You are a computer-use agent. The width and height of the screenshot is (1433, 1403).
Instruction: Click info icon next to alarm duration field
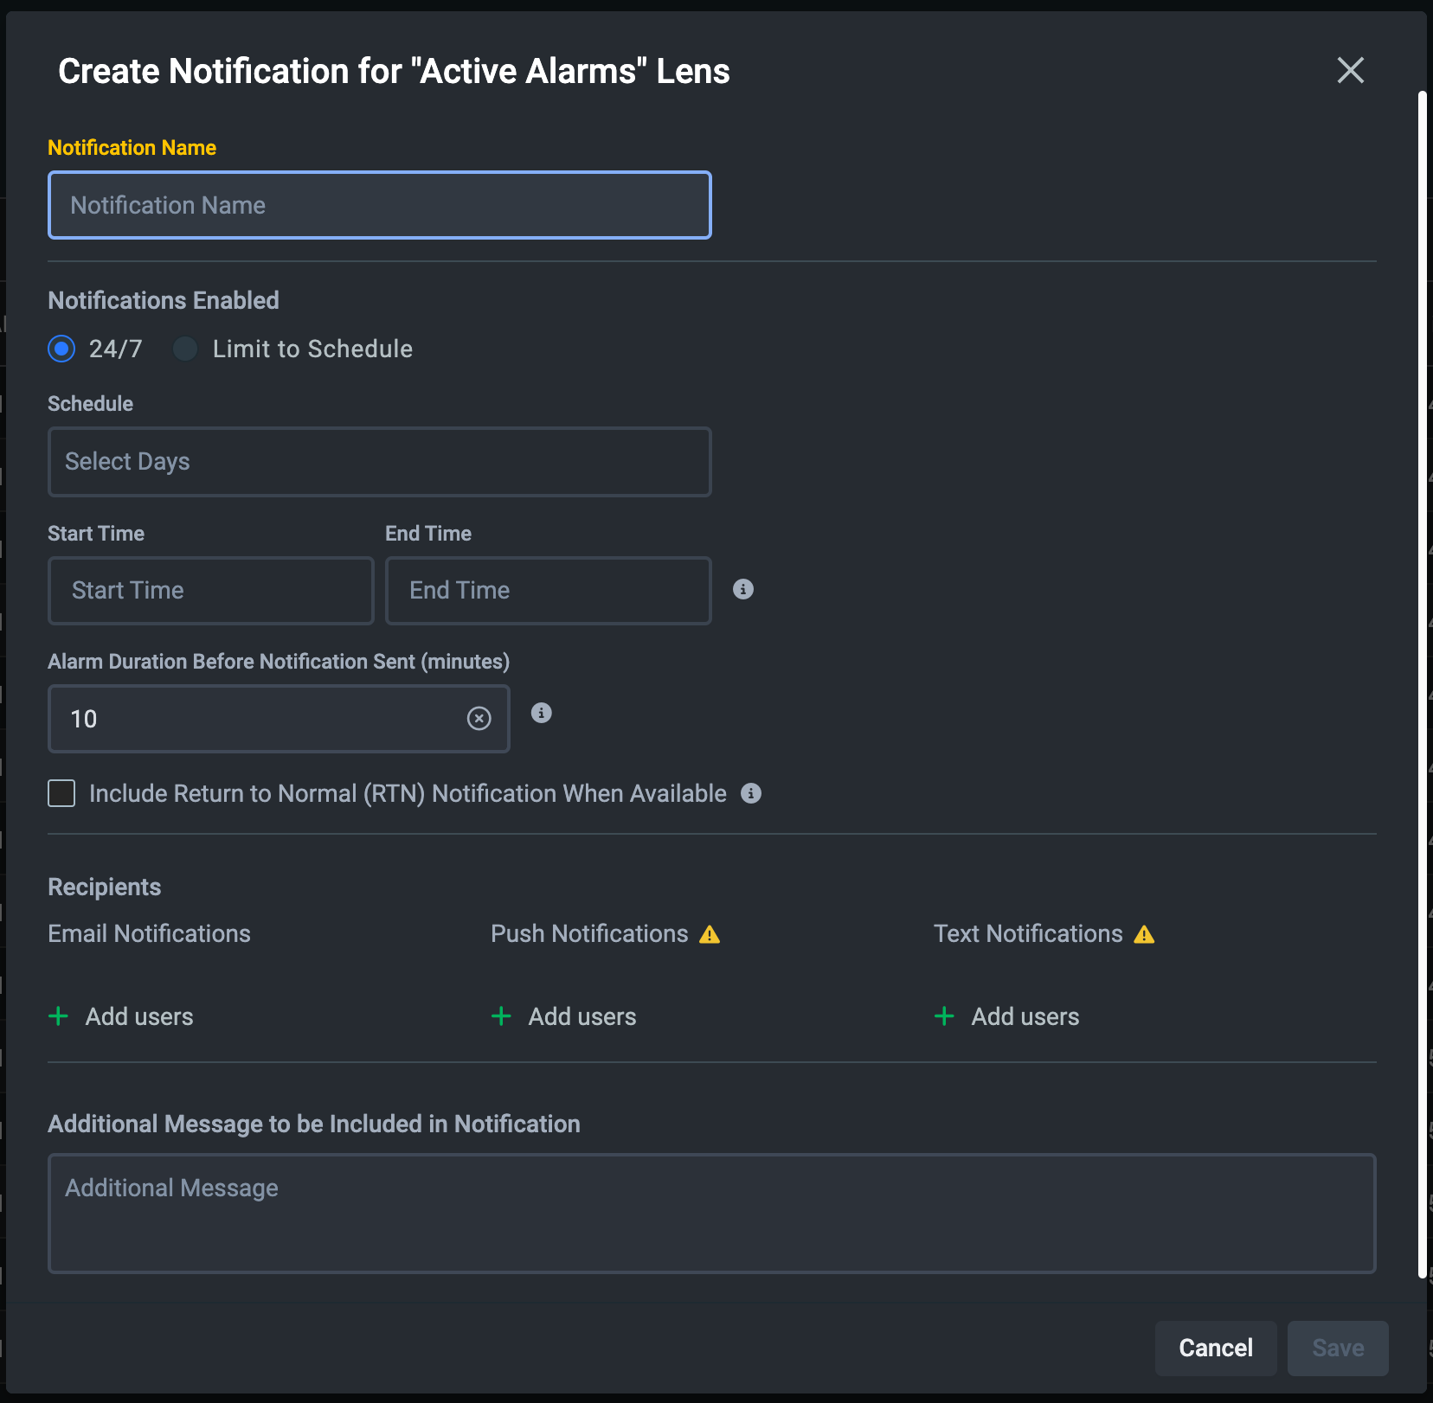point(541,713)
